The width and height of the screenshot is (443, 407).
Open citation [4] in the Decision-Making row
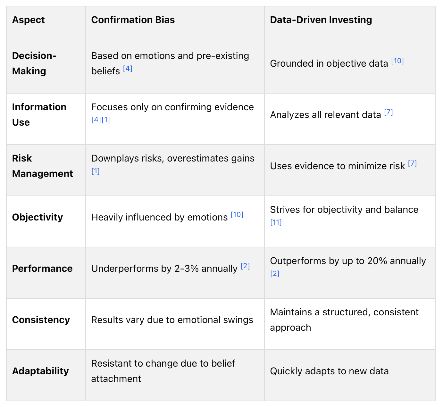[128, 69]
